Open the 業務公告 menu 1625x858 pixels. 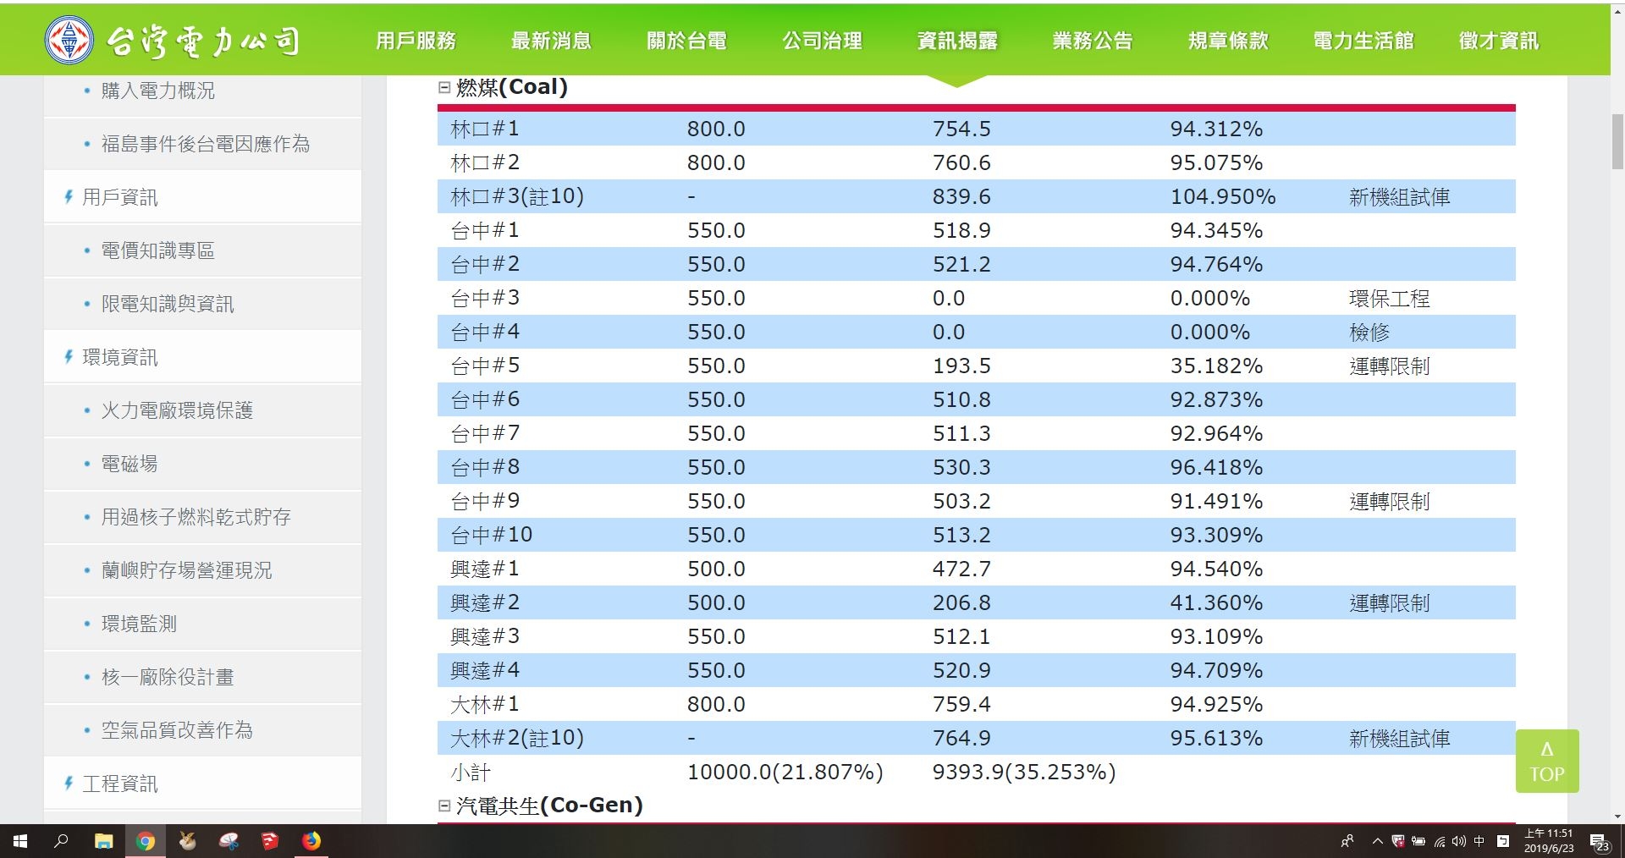pyautogui.click(x=1093, y=41)
